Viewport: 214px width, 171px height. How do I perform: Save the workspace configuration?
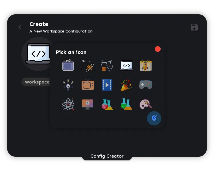tap(194, 27)
